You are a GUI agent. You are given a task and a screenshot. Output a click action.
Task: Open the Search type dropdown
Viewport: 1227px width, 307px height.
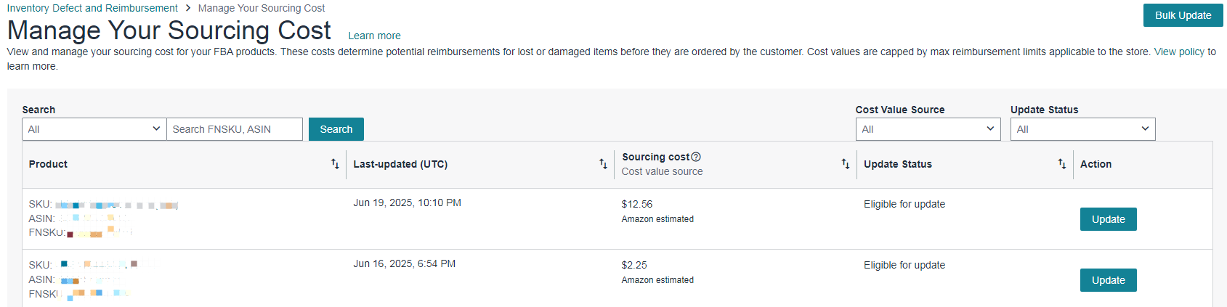[94, 129]
